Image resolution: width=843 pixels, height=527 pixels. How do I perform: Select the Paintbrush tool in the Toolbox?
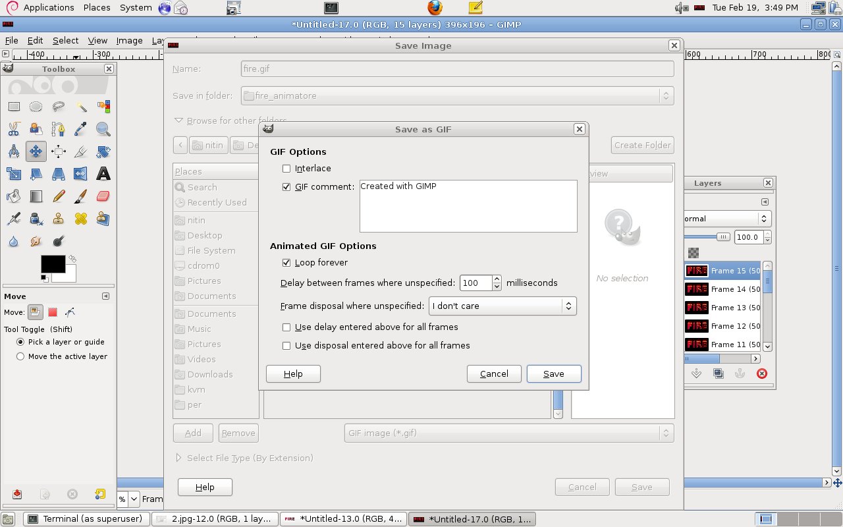point(80,196)
